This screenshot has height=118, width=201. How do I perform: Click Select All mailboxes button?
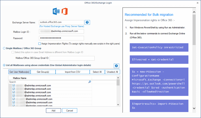(x=97, y=72)
